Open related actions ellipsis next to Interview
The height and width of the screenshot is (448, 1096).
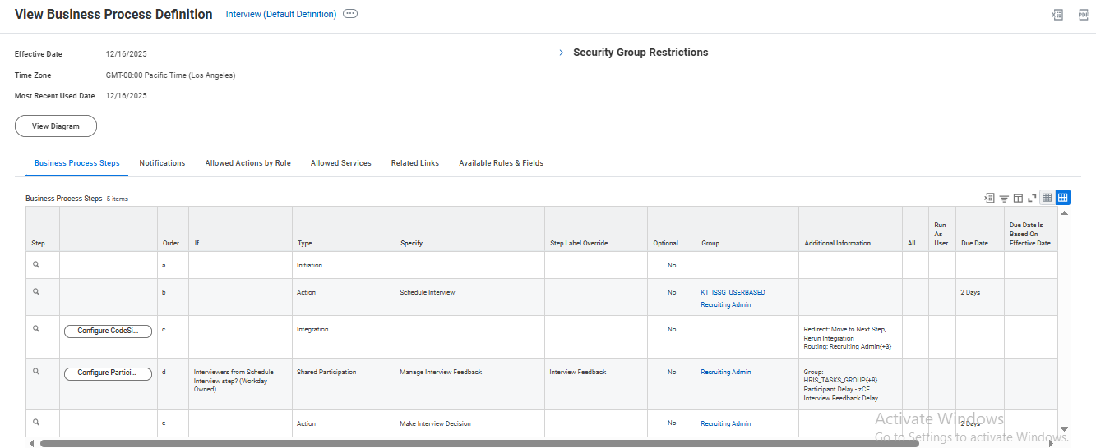[350, 14]
